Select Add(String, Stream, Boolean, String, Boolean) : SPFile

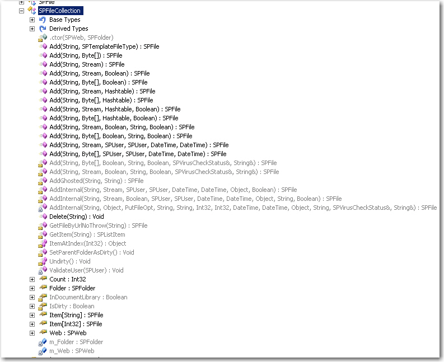(122, 127)
